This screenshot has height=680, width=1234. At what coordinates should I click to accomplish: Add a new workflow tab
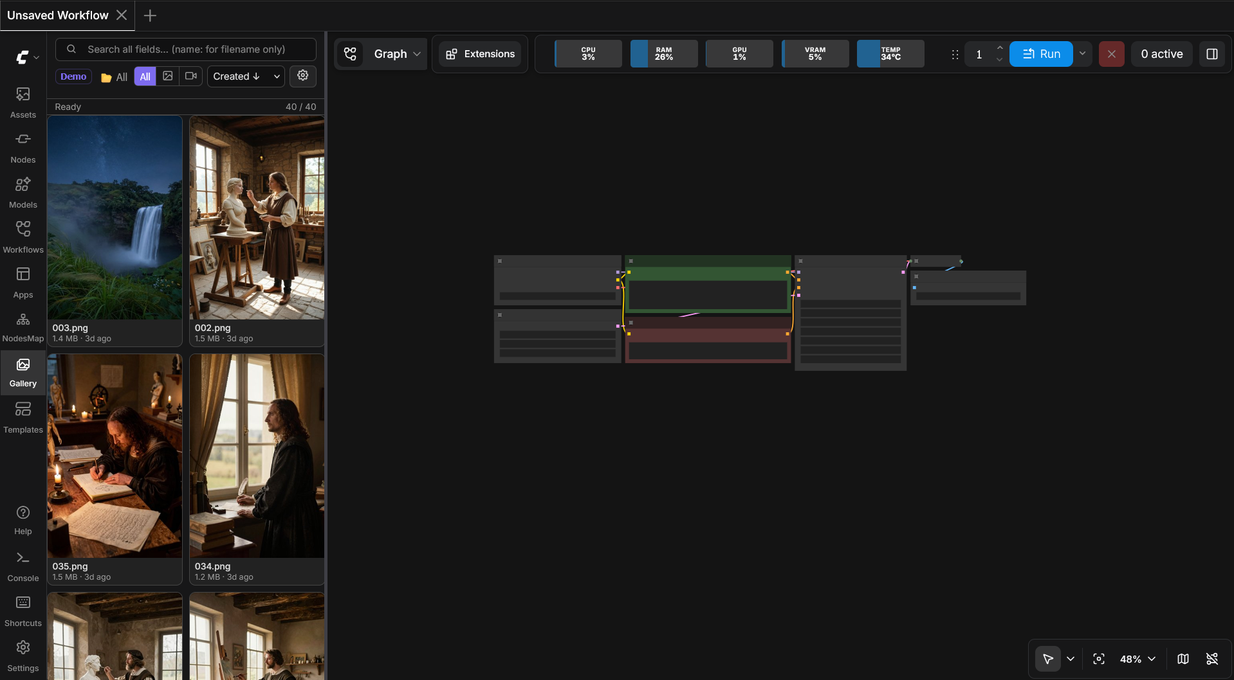(x=150, y=15)
